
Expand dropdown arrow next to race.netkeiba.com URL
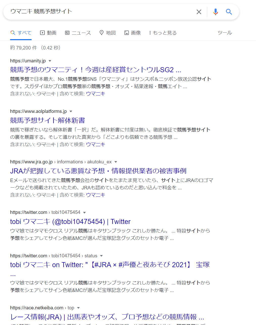(78, 308)
